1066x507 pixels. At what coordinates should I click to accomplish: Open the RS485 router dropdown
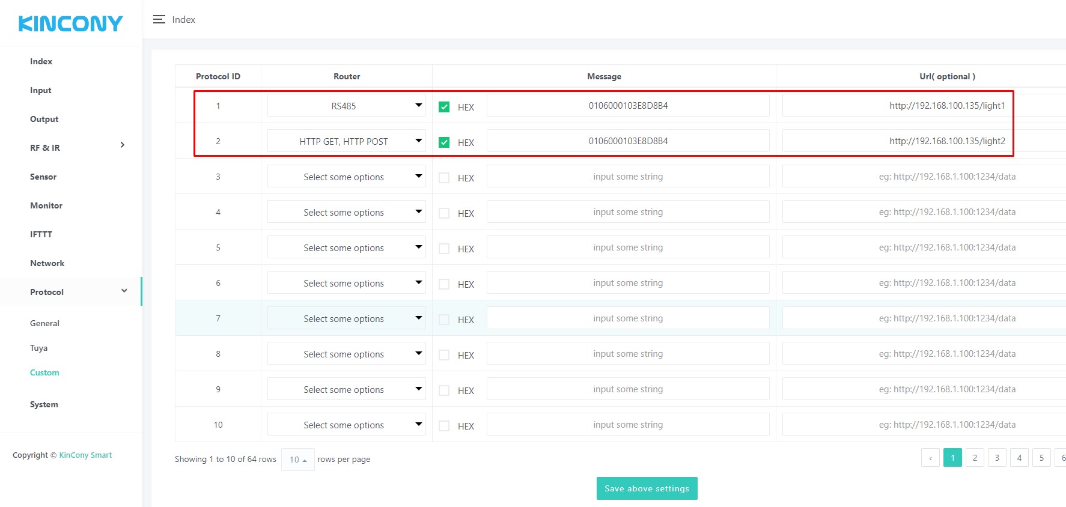[x=346, y=106]
